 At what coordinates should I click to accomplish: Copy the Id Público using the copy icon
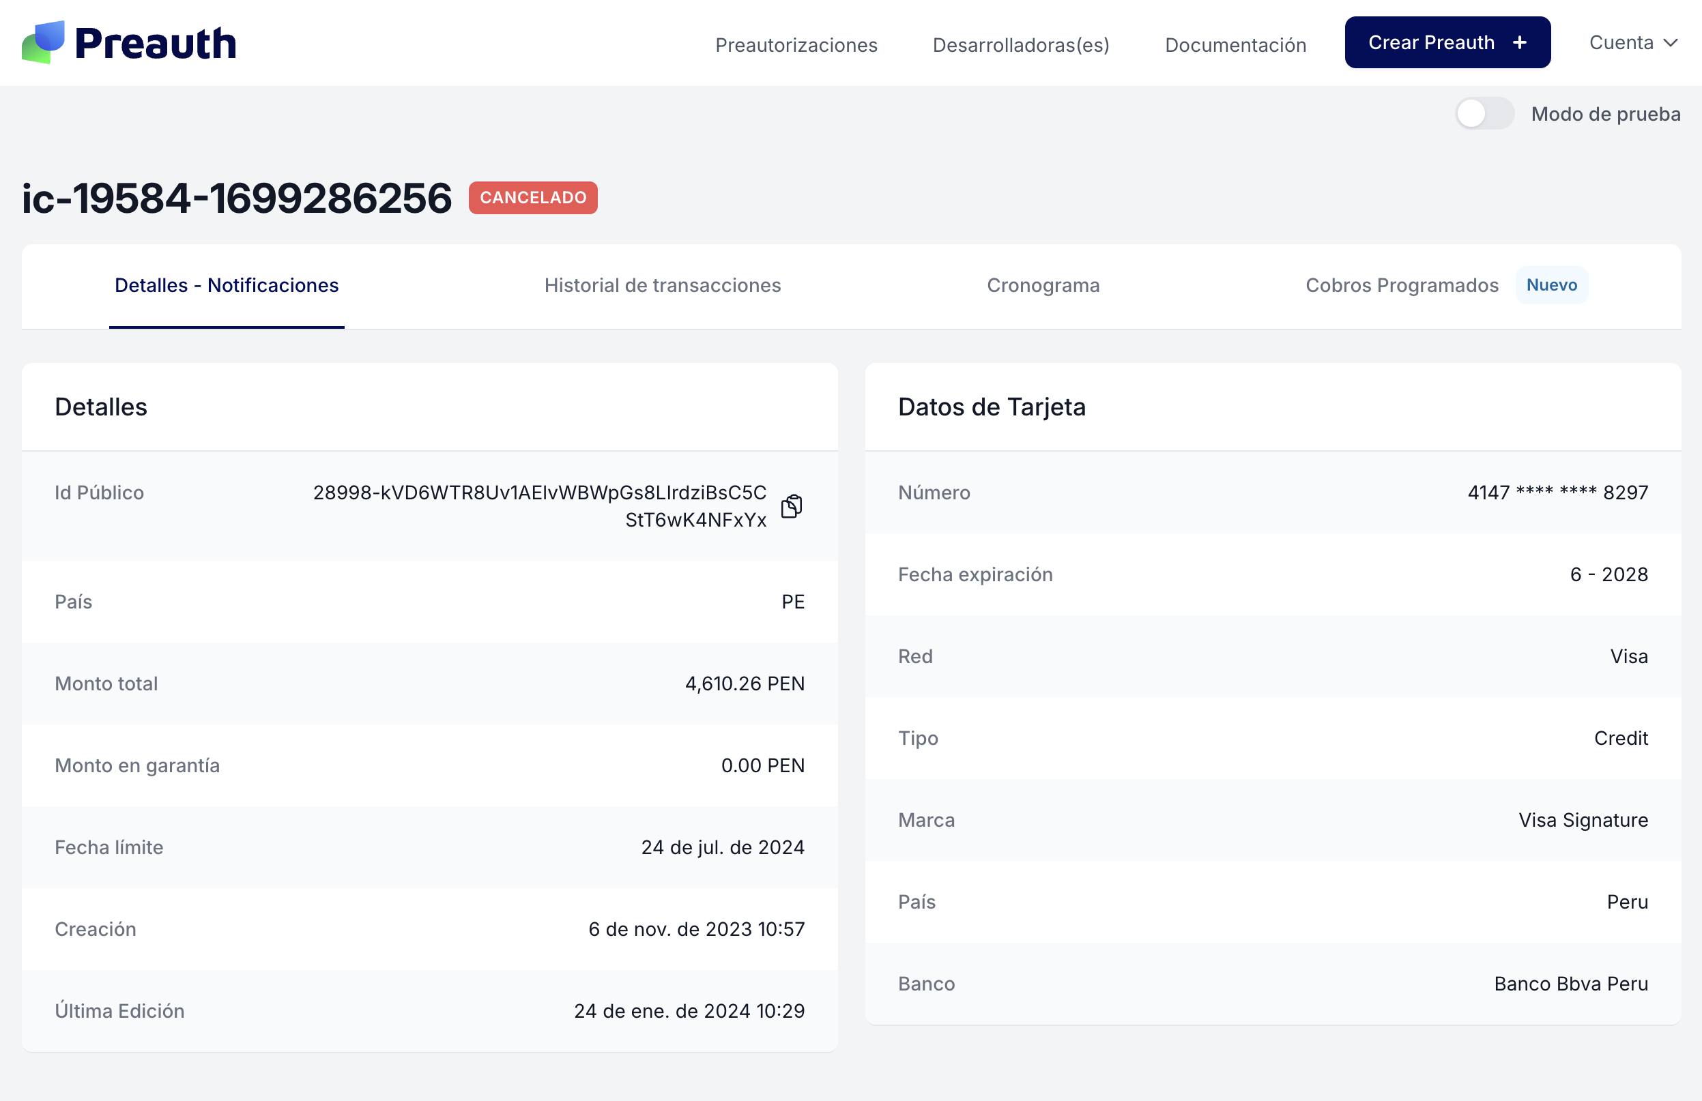pyautogui.click(x=791, y=505)
